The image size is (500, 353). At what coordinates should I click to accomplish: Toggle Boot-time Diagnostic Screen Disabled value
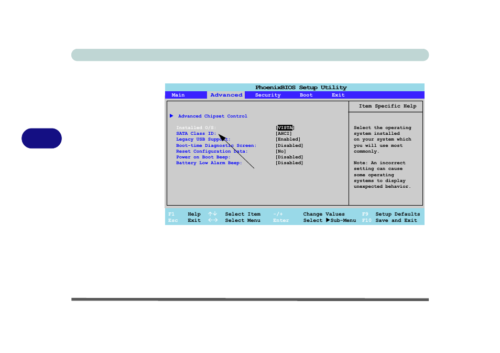[289, 145]
